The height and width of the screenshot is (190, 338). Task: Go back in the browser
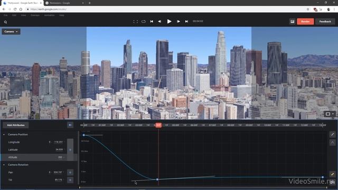[x=4, y=9]
